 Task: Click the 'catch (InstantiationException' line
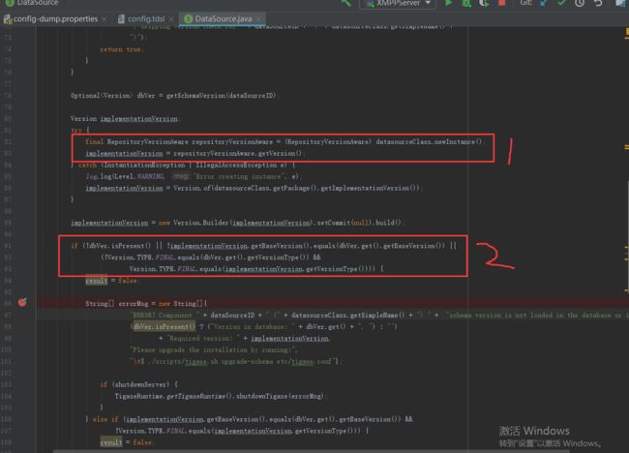pos(183,165)
